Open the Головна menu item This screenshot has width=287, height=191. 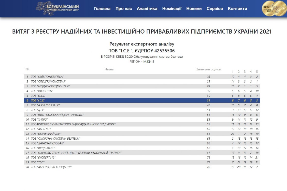coord(102,9)
